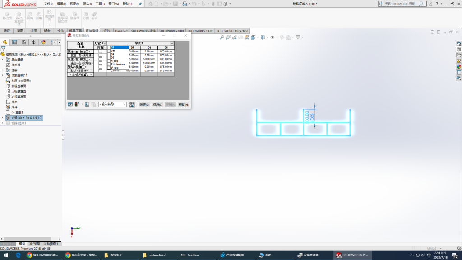The height and width of the screenshot is (260, 462).
Task: Open the FeatureManager design tree tab
Action: (x=5, y=42)
